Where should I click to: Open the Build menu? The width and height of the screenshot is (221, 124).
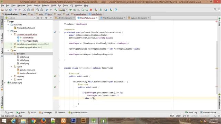click(x=54, y=6)
